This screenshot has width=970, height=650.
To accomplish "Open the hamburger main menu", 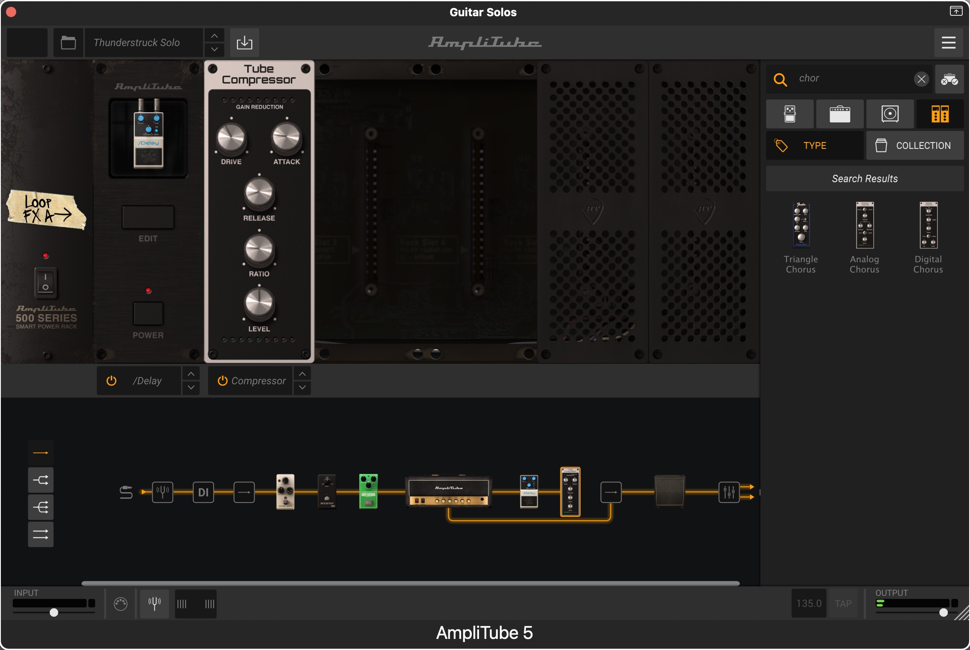I will (x=948, y=43).
